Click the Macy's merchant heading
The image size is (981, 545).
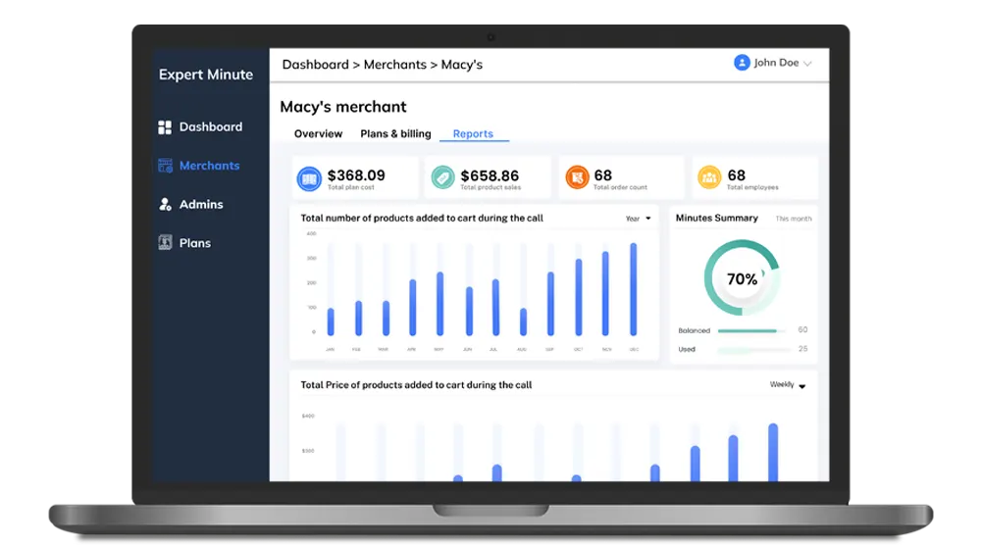[342, 107]
